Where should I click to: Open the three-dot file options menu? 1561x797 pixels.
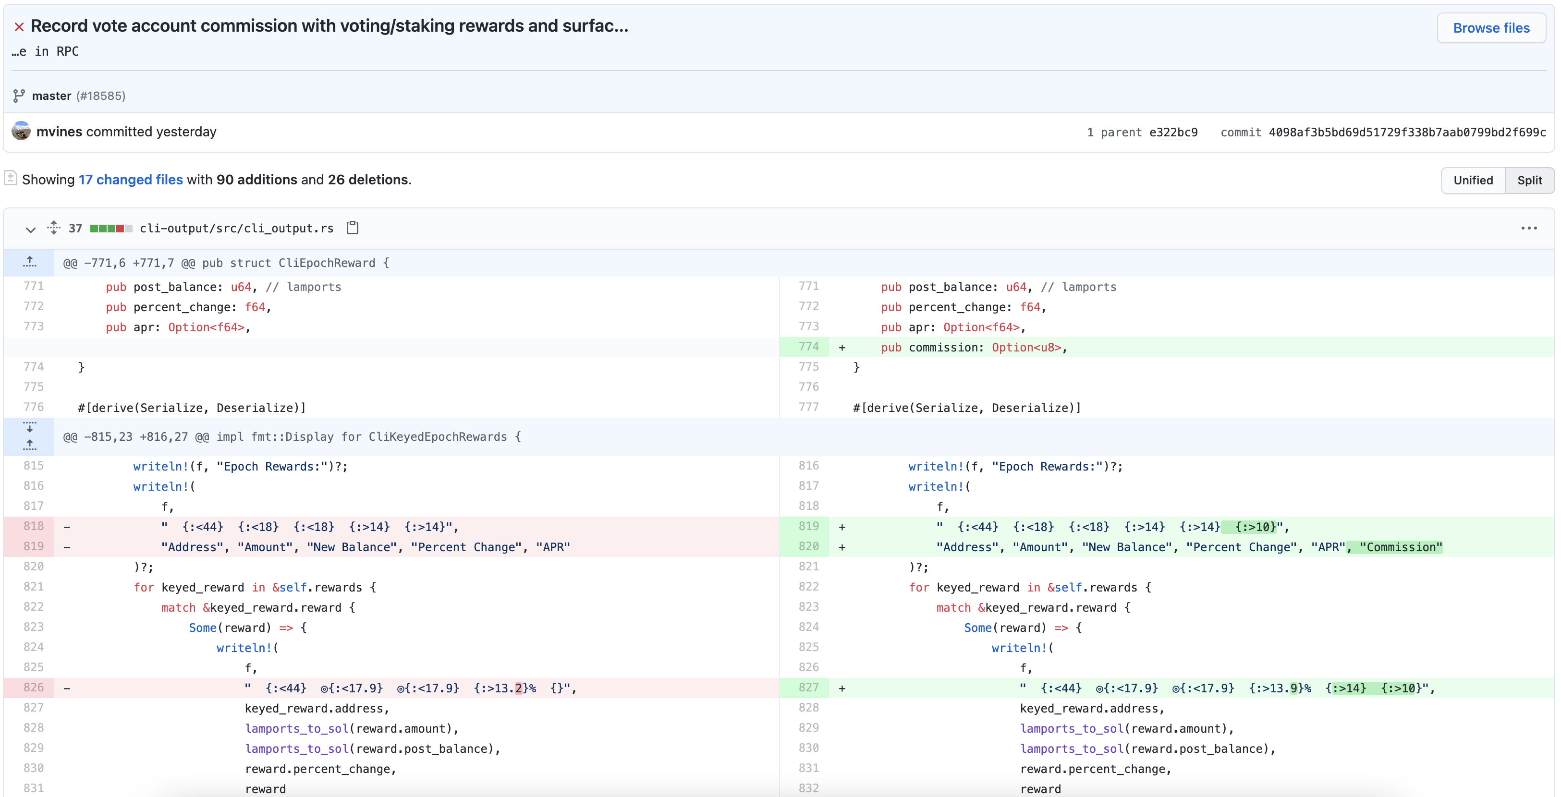pos(1528,229)
